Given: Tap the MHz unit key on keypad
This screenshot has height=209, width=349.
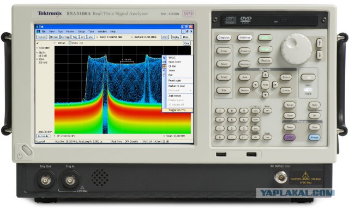Looking at the screenshot, I should [255, 120].
